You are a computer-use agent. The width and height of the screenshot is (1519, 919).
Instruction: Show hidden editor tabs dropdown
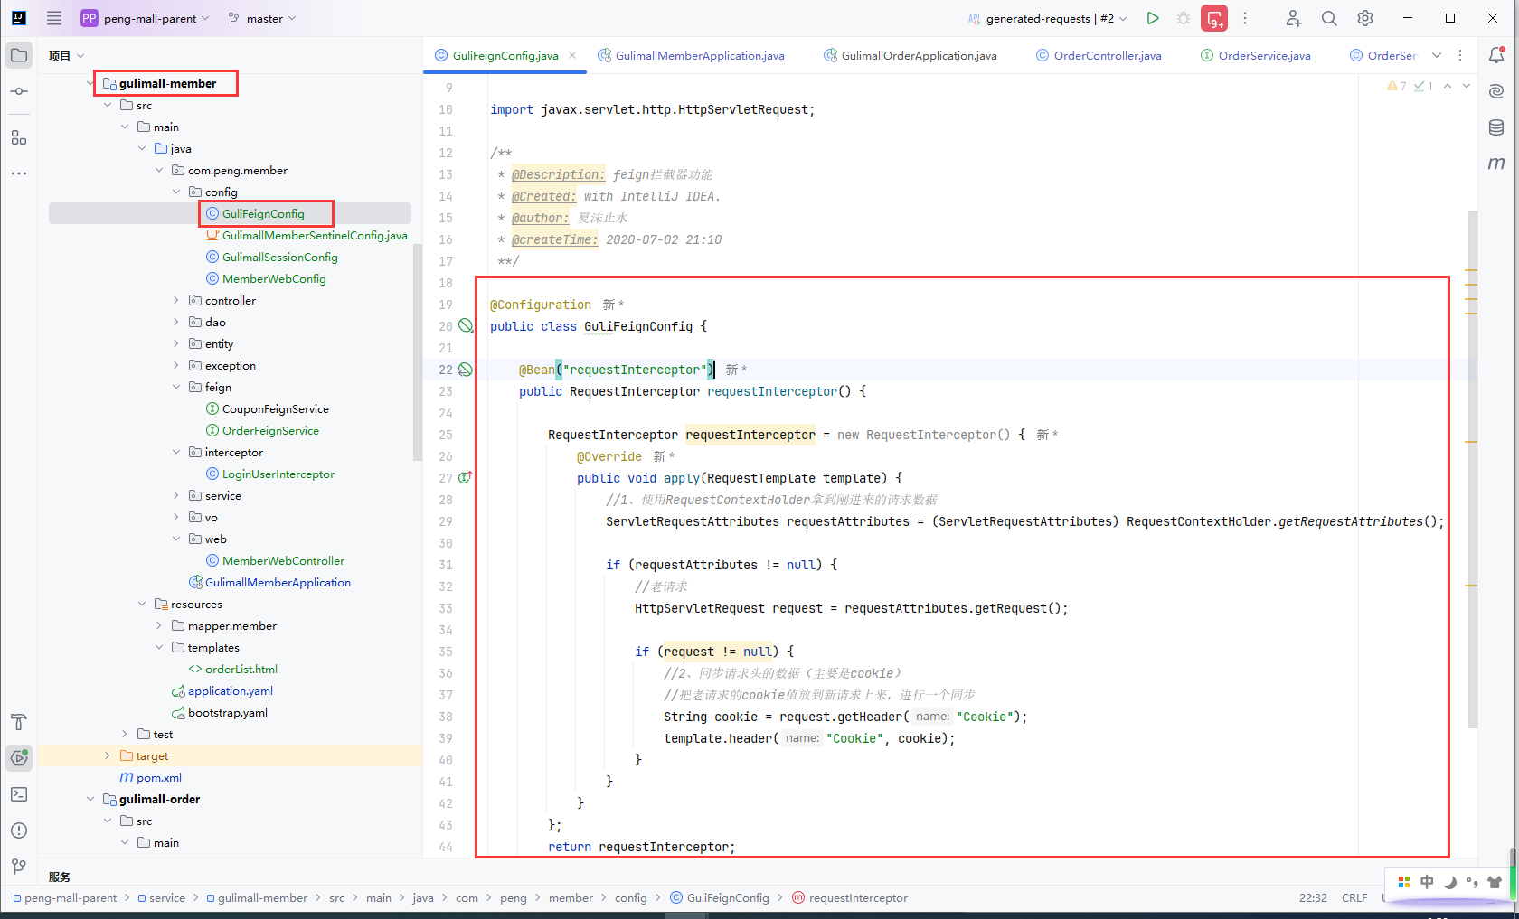[x=1437, y=55]
